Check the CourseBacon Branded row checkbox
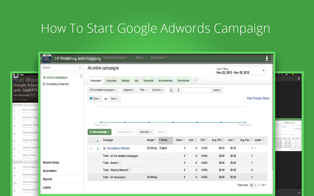The image size is (314, 196). pos(91,149)
